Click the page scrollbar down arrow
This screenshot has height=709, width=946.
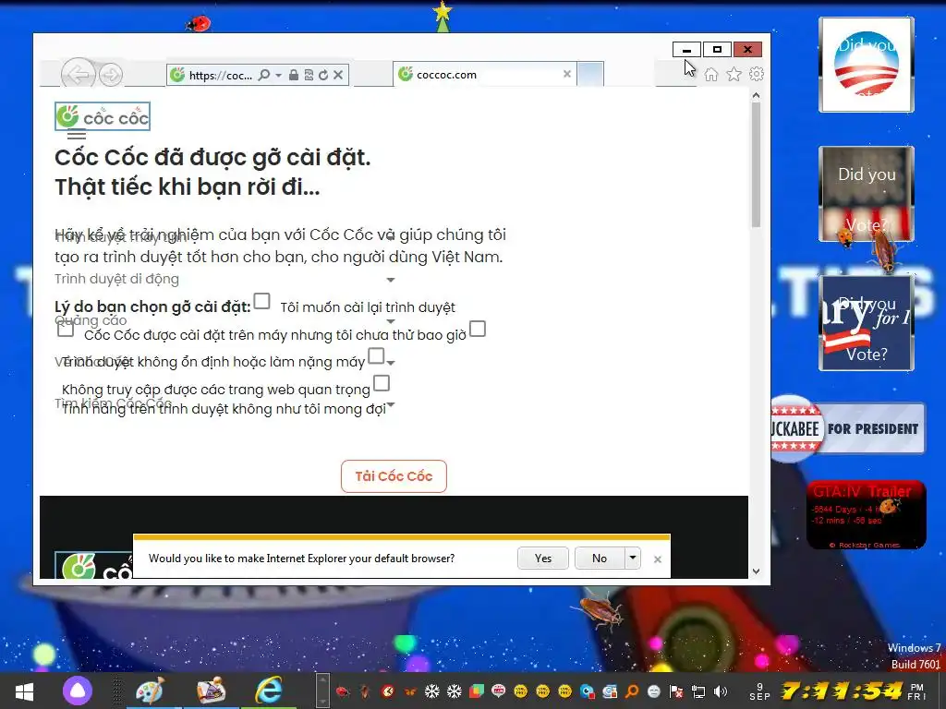(x=756, y=571)
